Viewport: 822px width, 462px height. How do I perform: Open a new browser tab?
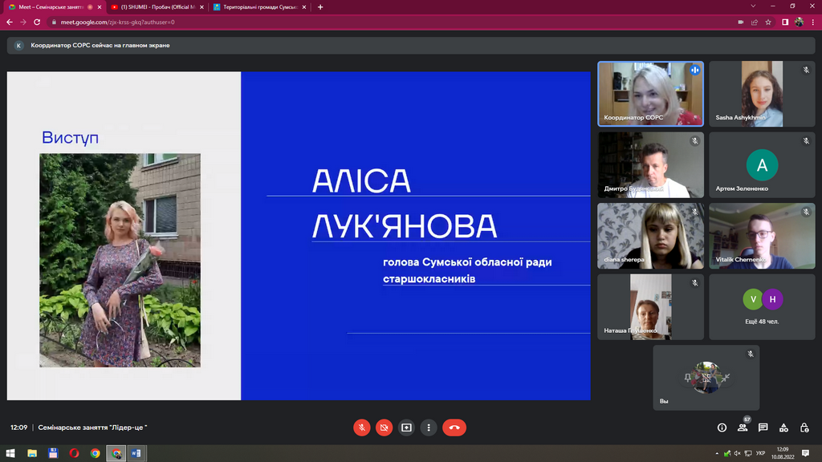point(320,6)
